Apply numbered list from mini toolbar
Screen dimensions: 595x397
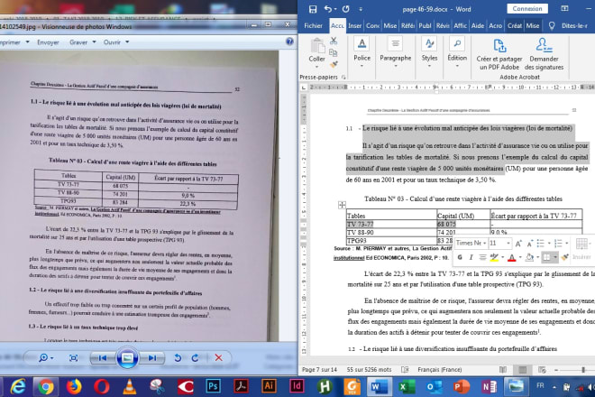(558, 244)
